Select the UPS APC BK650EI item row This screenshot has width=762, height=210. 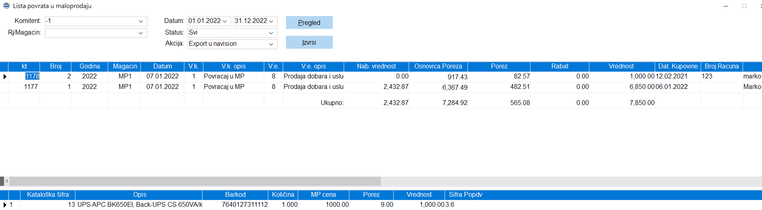click(140, 205)
